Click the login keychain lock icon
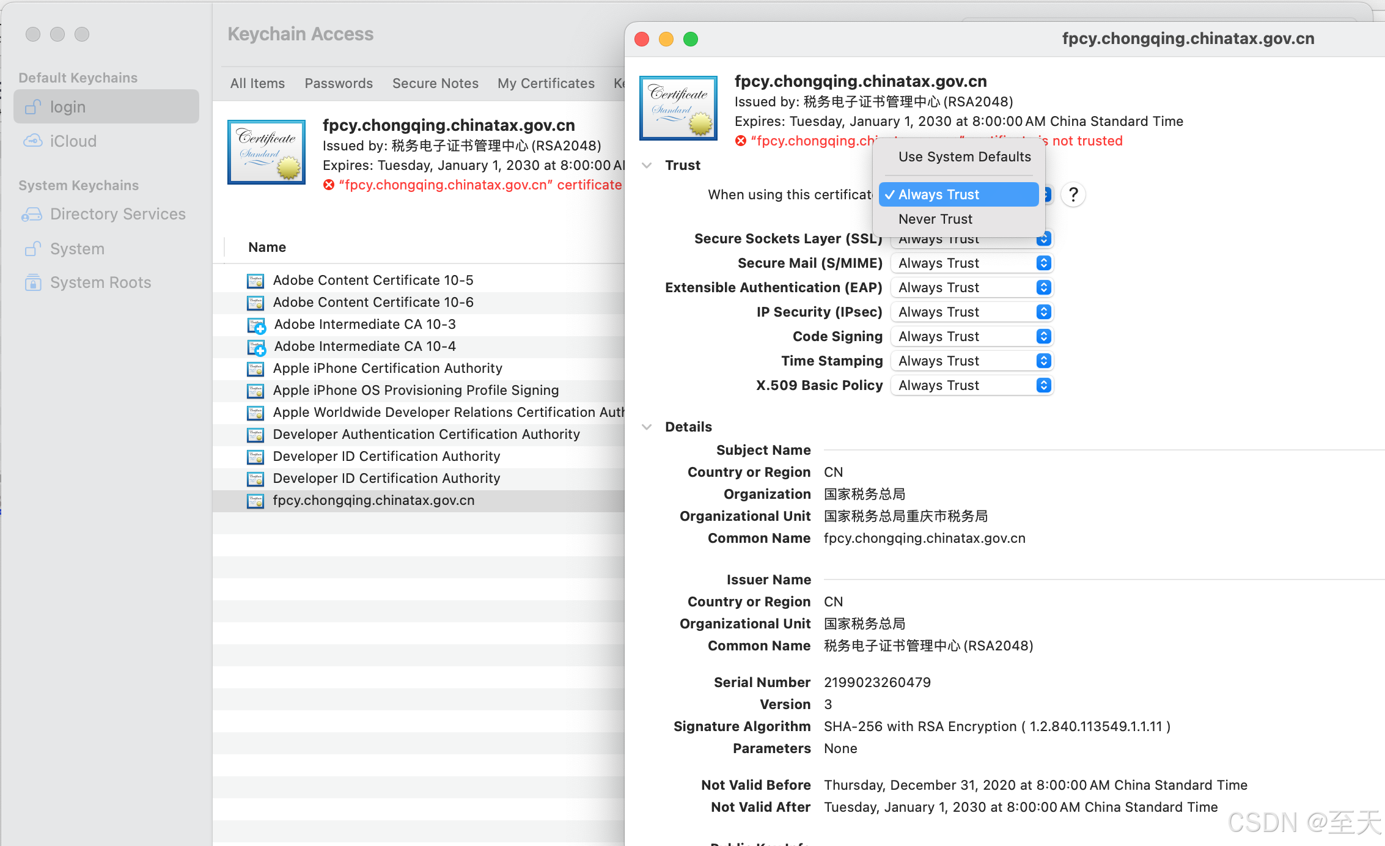 [33, 107]
